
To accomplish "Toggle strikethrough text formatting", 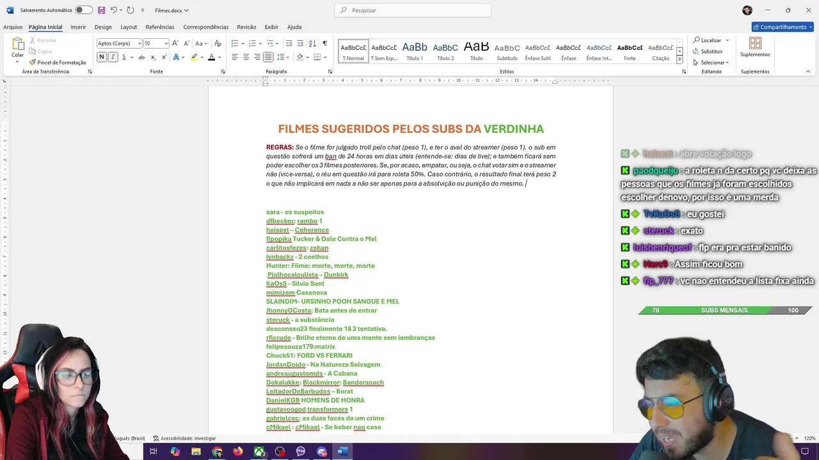I will [x=141, y=57].
